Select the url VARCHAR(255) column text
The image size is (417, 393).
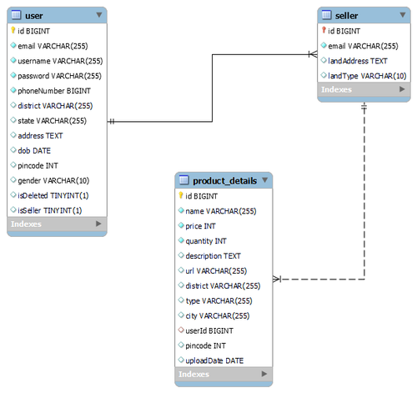click(x=216, y=271)
